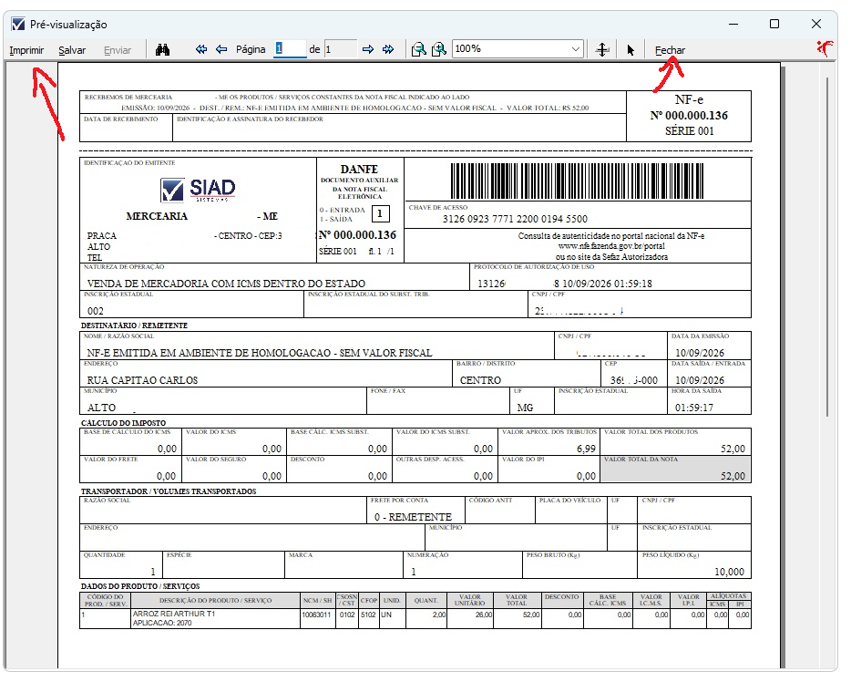The height and width of the screenshot is (682, 851).
Task: Open the binoculars search tool
Action: (x=162, y=49)
